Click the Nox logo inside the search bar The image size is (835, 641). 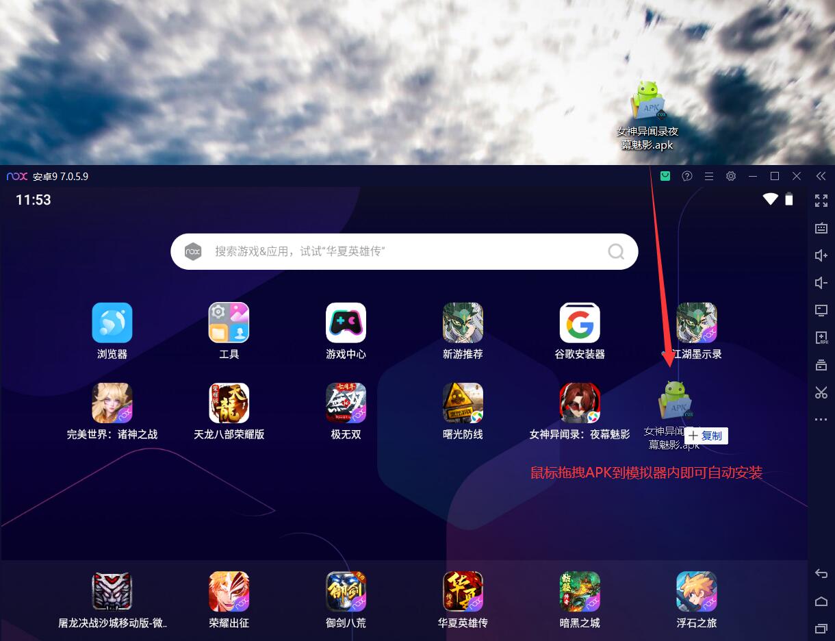pyautogui.click(x=193, y=251)
